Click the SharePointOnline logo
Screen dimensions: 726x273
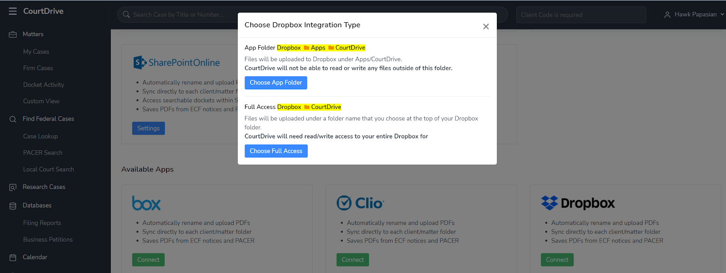click(x=177, y=63)
